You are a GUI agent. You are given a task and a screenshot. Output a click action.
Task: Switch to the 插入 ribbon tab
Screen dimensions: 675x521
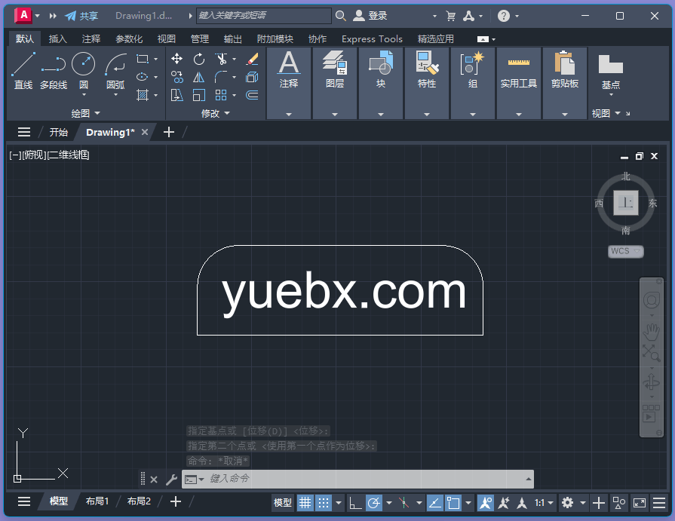[57, 39]
